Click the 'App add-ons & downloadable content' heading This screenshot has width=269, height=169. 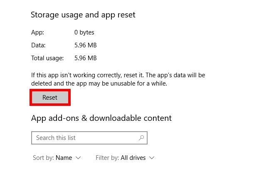tap(101, 118)
